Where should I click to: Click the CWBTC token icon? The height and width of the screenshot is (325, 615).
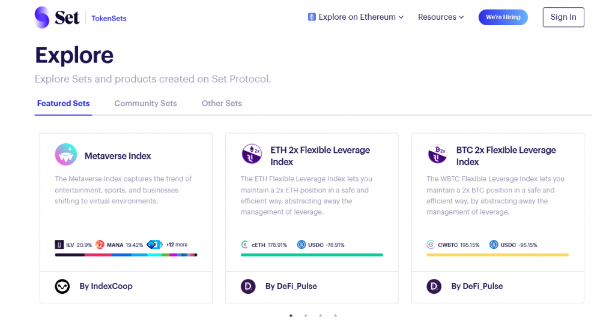click(431, 245)
